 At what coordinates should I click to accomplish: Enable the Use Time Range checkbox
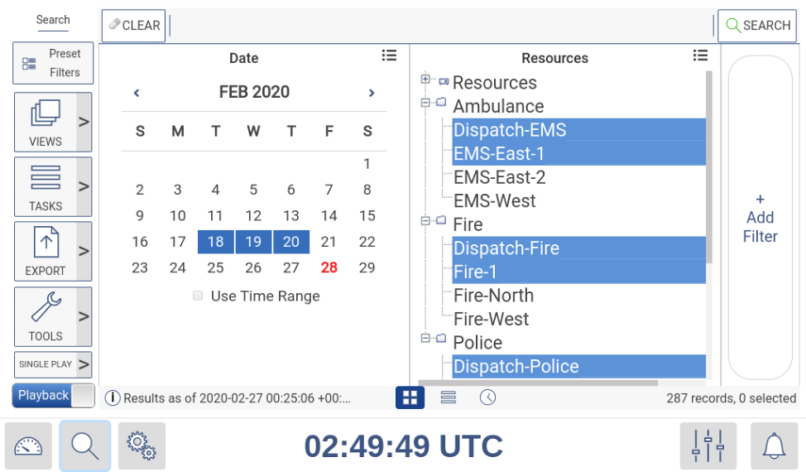point(198,296)
